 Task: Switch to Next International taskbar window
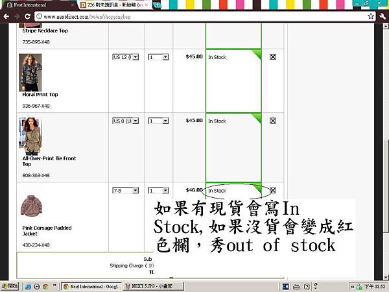(x=91, y=287)
